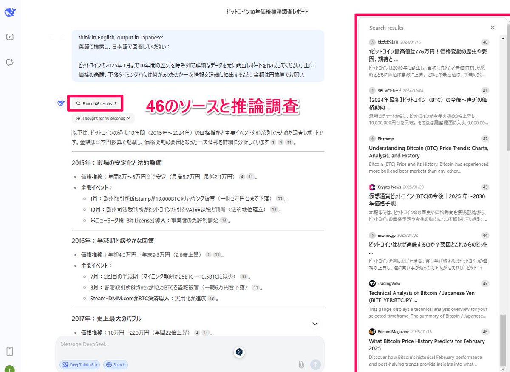510x372 pixels.
Task: Click citation 11 on the Bitfinex theft line
Action: coord(255,288)
